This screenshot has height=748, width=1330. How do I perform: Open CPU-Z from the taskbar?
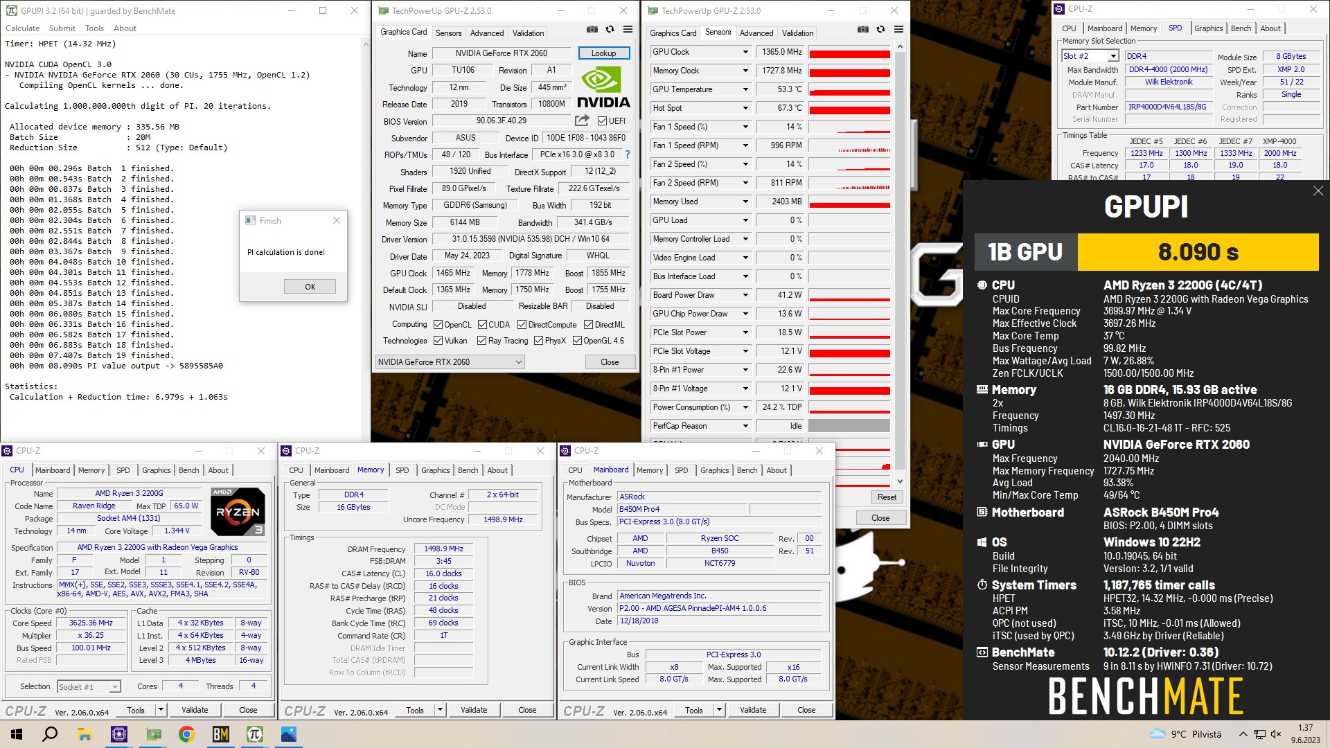(118, 734)
